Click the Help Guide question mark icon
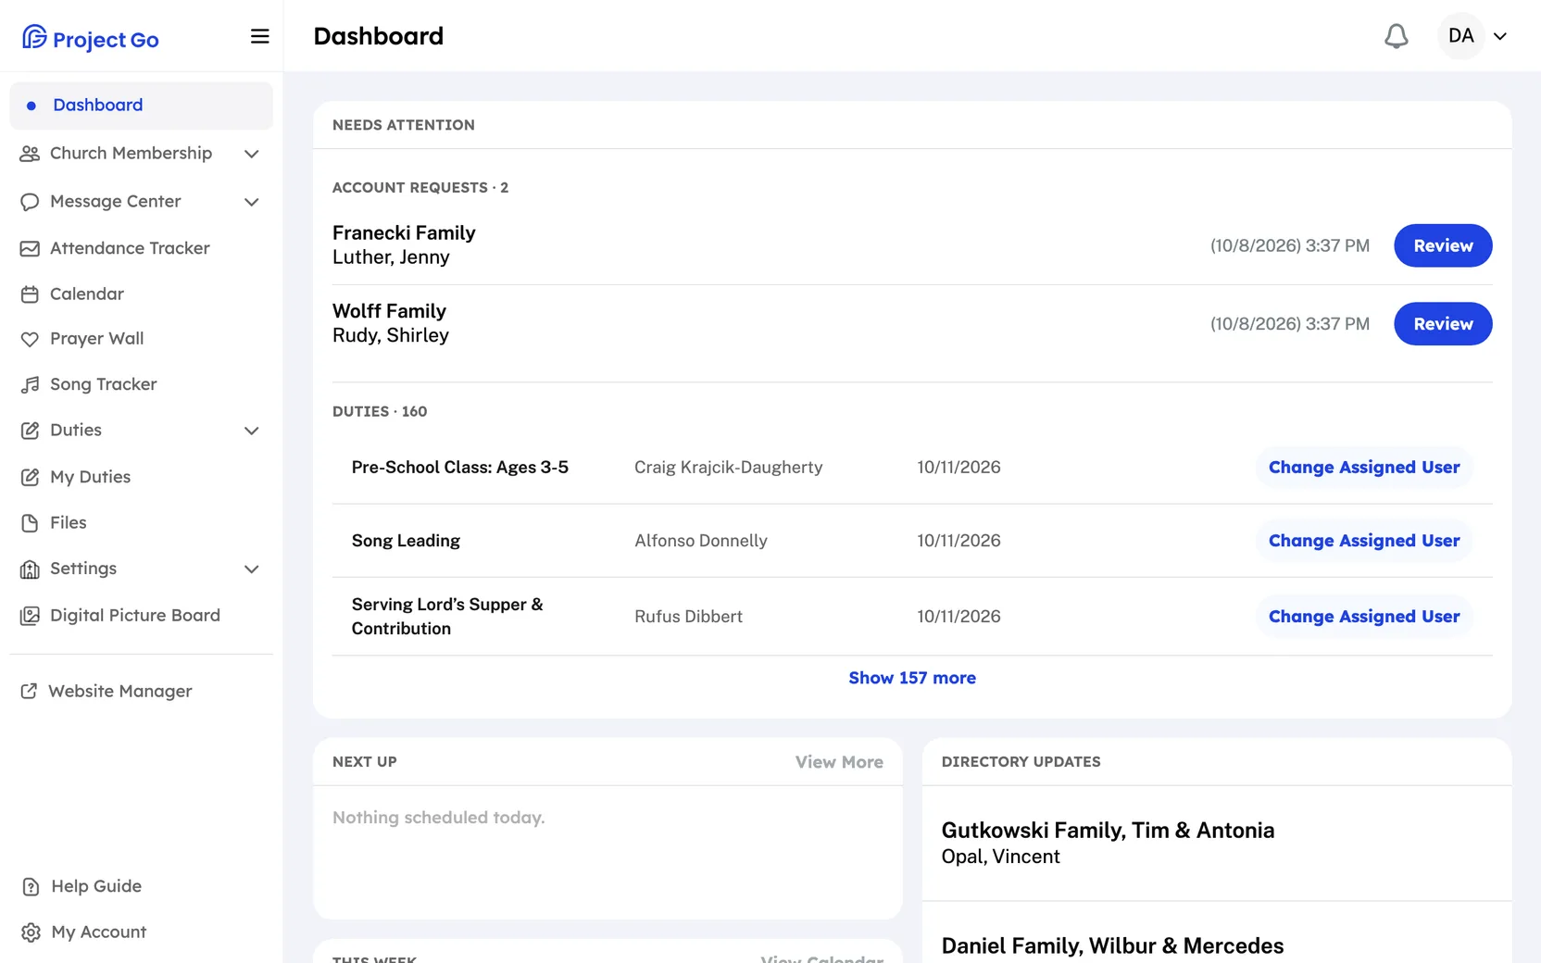 click(x=31, y=887)
